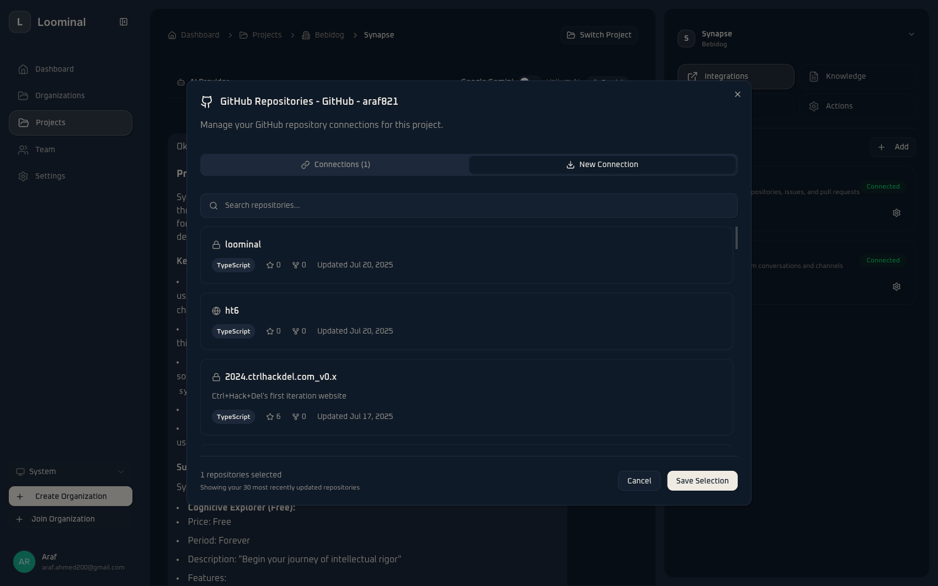Open Settings in the sidebar
The image size is (938, 586).
point(71,176)
